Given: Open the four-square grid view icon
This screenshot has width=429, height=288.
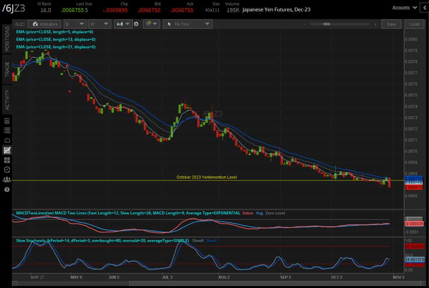Looking at the screenshot, I should coord(7,160).
